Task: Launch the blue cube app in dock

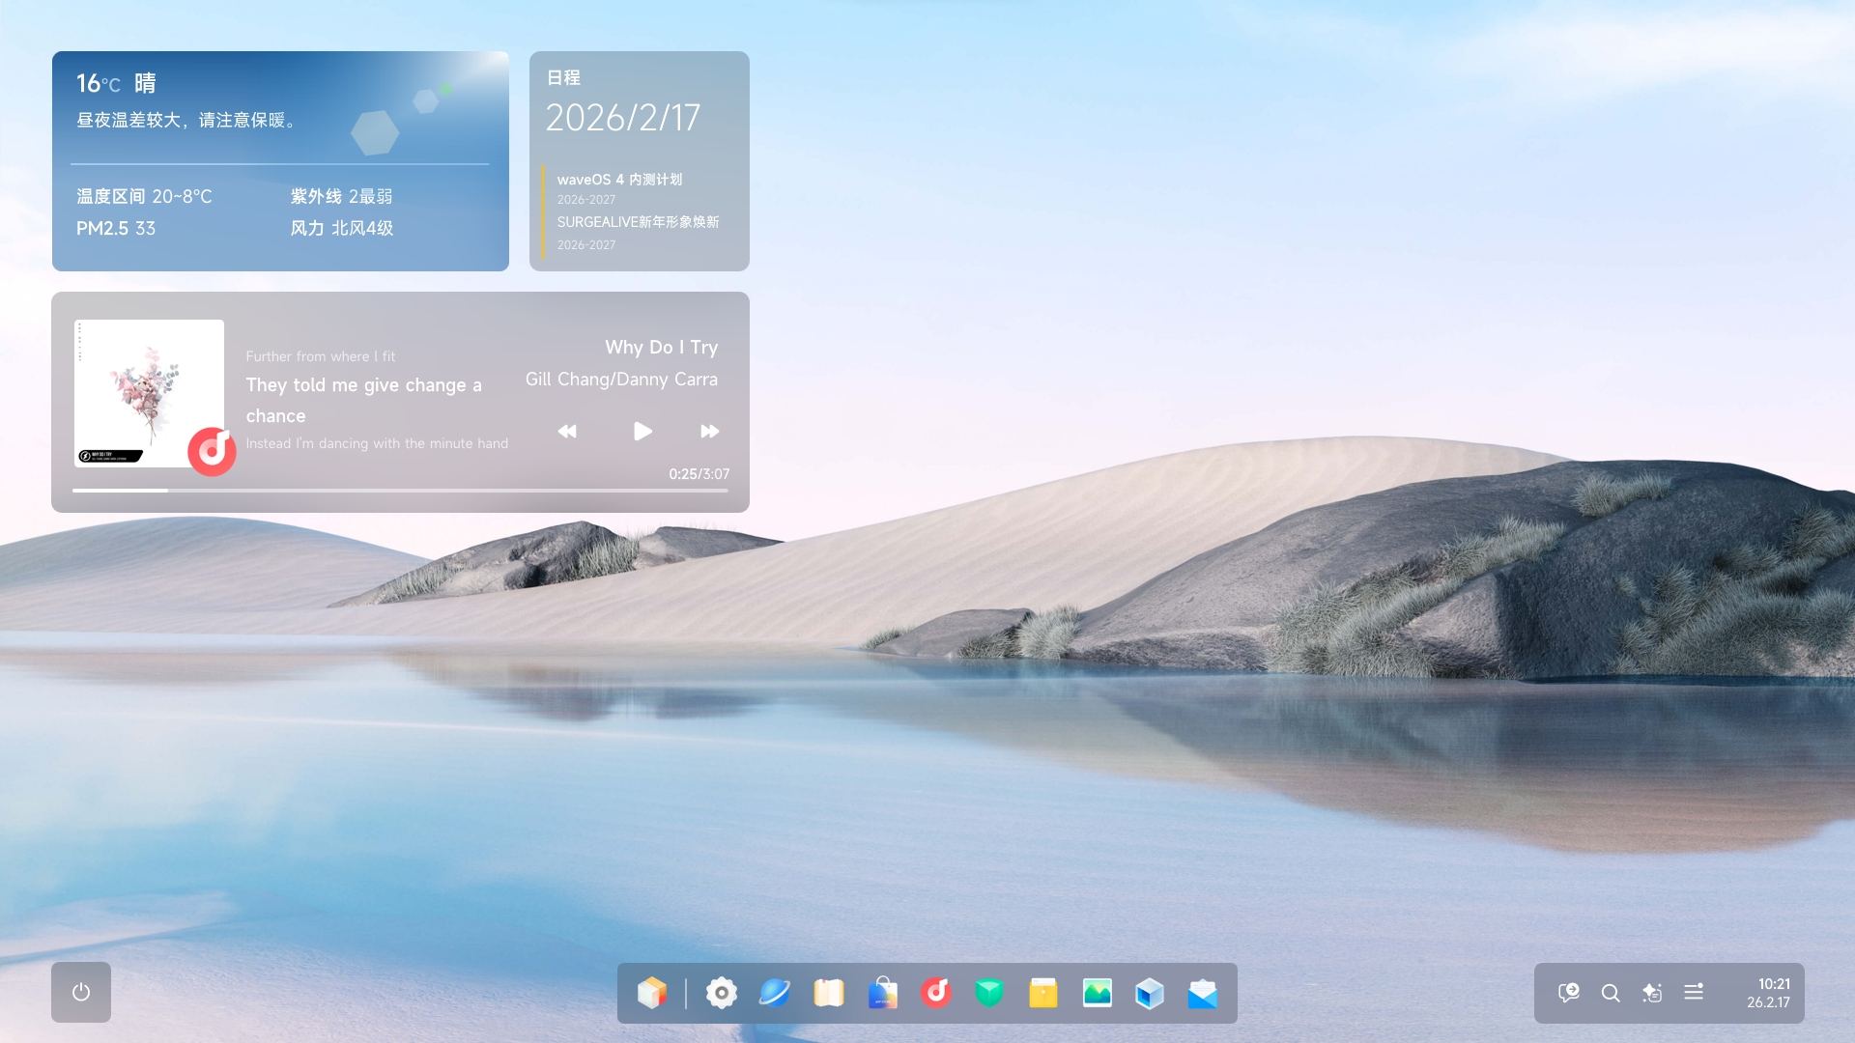Action: [1150, 993]
